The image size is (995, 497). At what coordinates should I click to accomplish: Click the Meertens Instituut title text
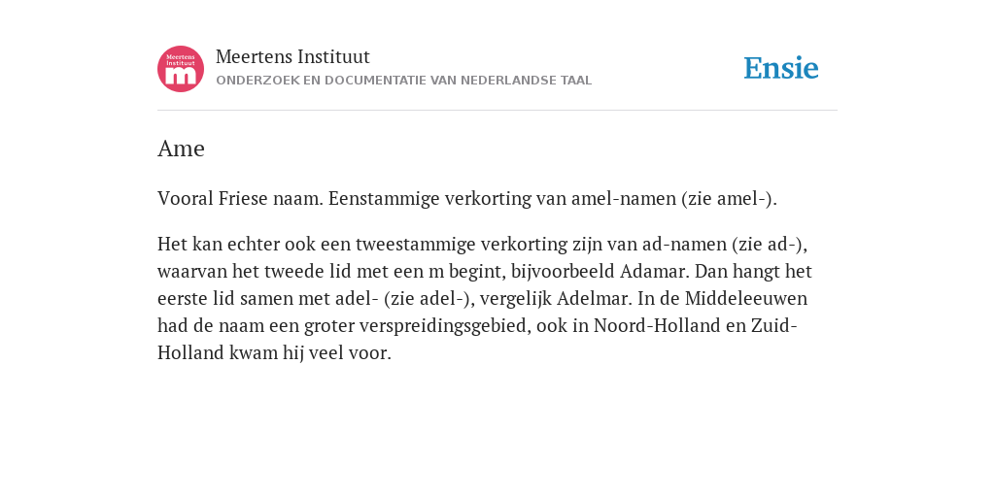pyautogui.click(x=292, y=57)
